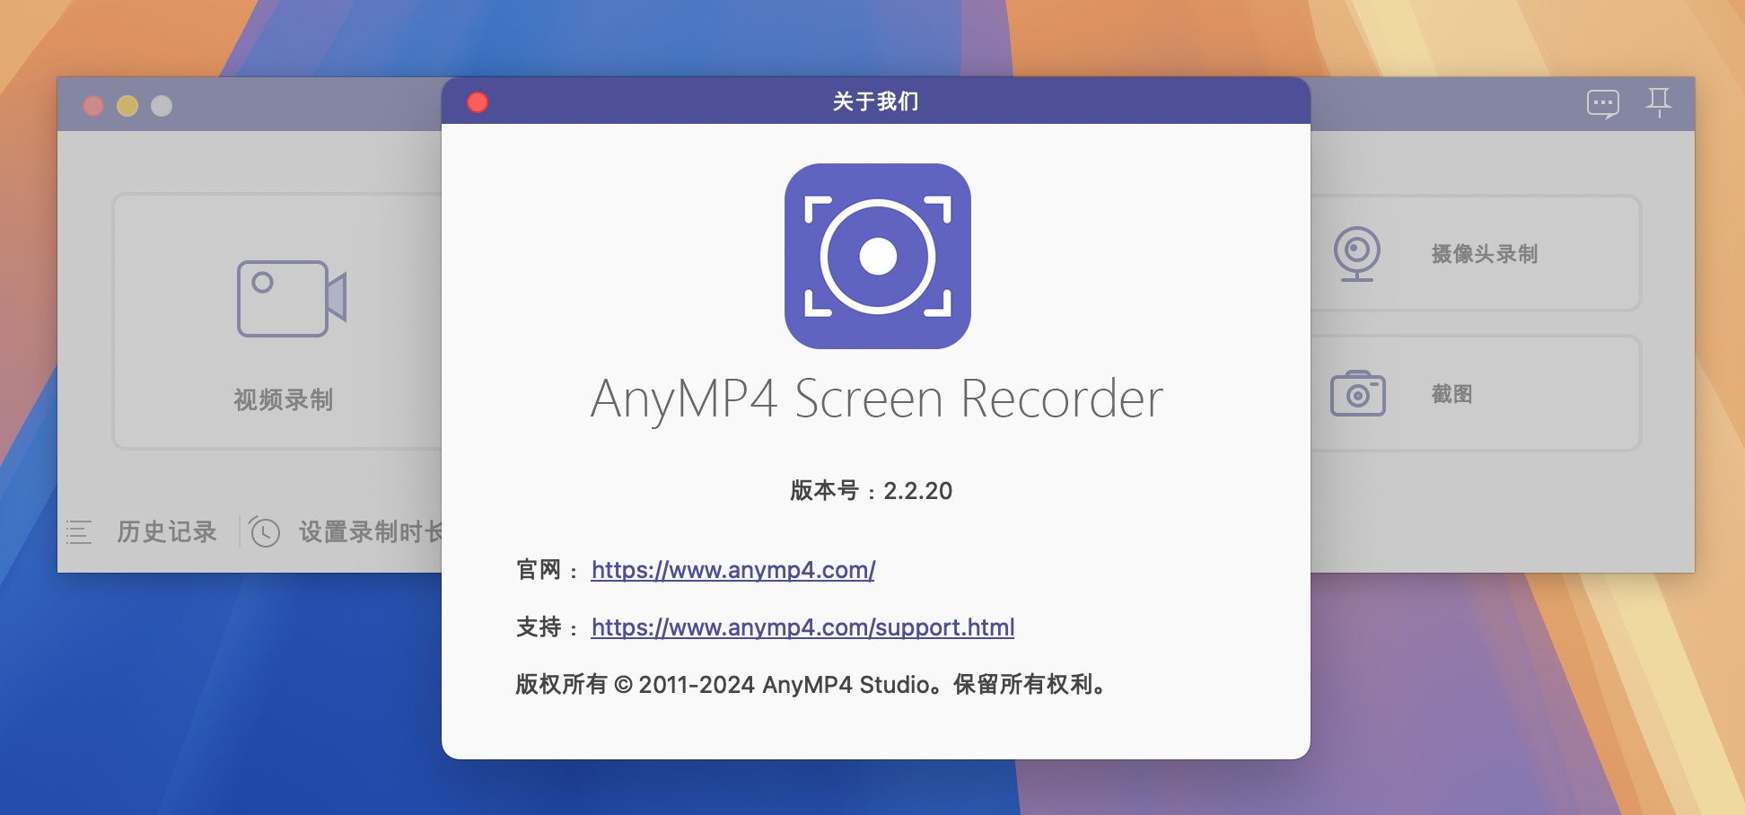Open 设置录制时长 duration setting
Image resolution: width=1745 pixels, height=815 pixels.
click(x=371, y=532)
